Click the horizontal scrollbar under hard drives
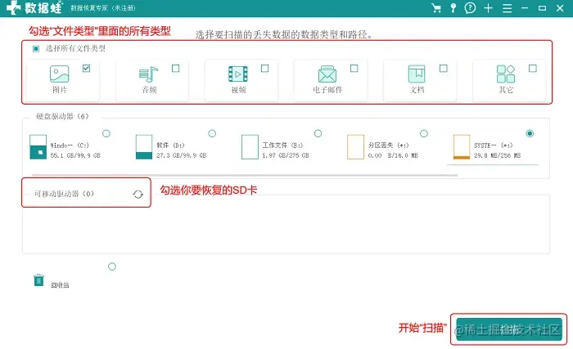The height and width of the screenshot is (349, 573). point(245,175)
